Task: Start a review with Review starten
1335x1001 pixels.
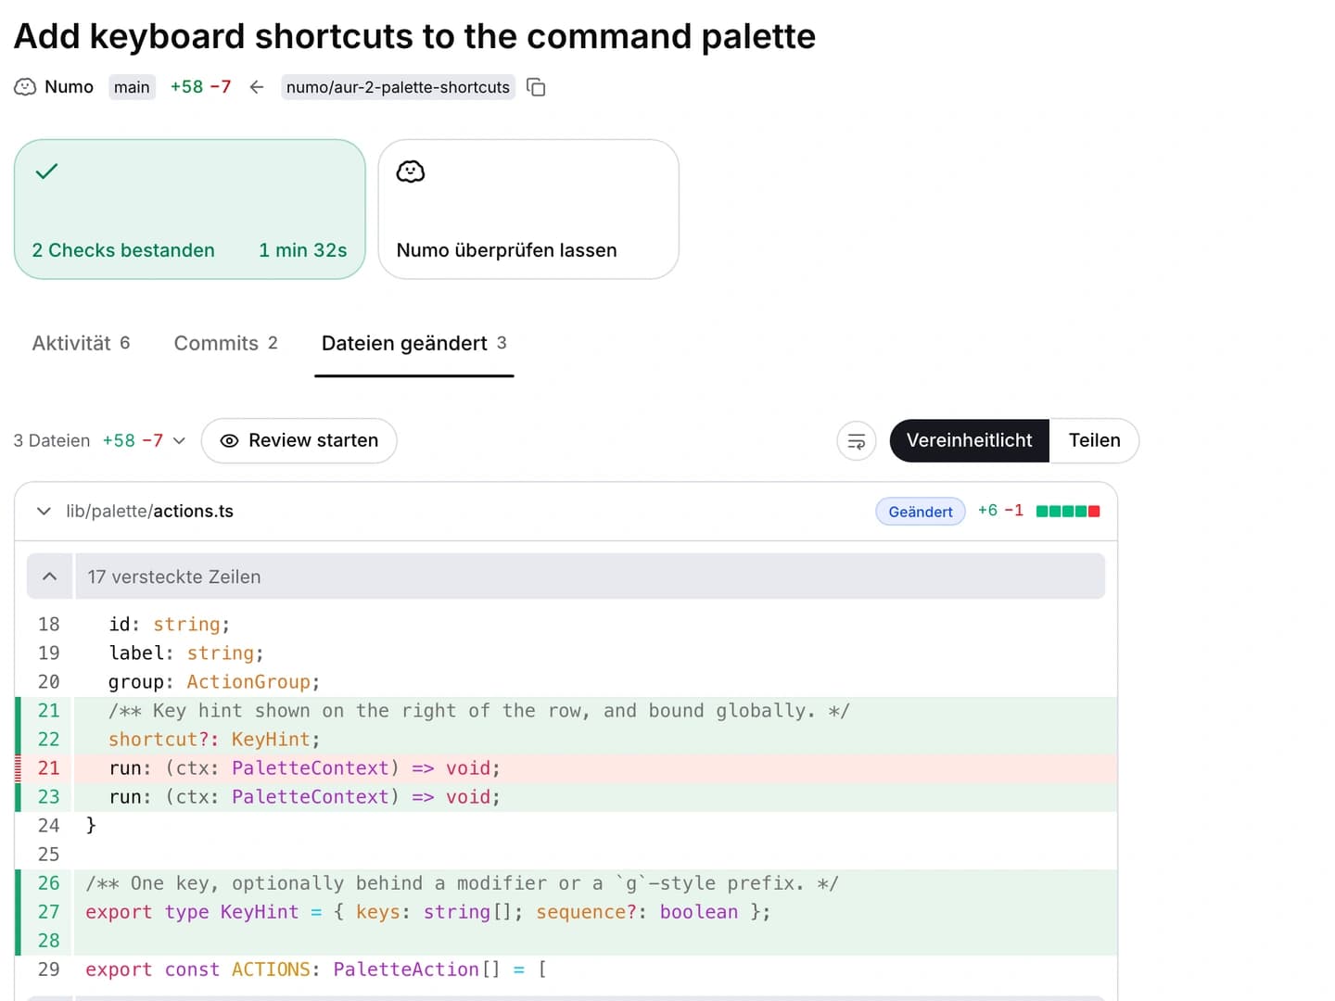Action: 299,441
